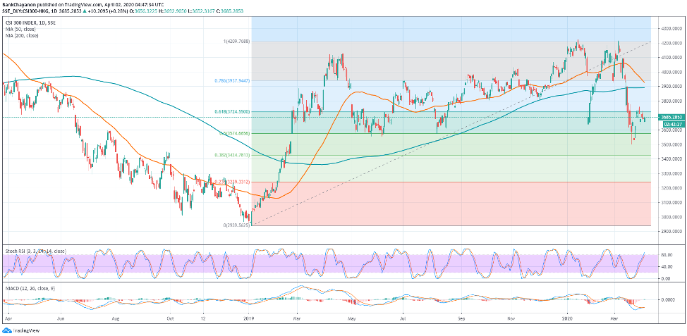Screen dimensions: 687x336
Task: Click the 2020 marker on time axis
Action: tap(568, 318)
